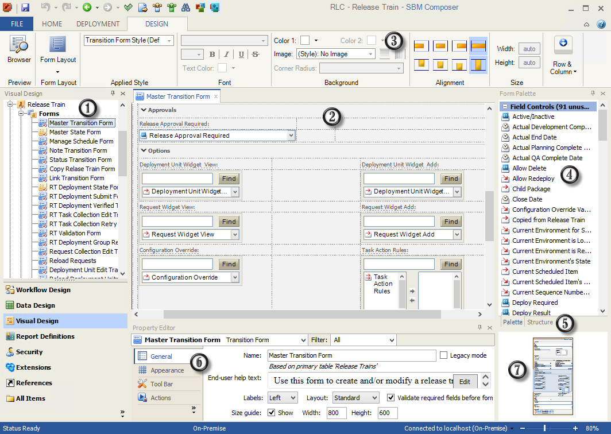The width and height of the screenshot is (611, 434).
Task: Open the Transition Form Style dropdown
Action: [169, 41]
